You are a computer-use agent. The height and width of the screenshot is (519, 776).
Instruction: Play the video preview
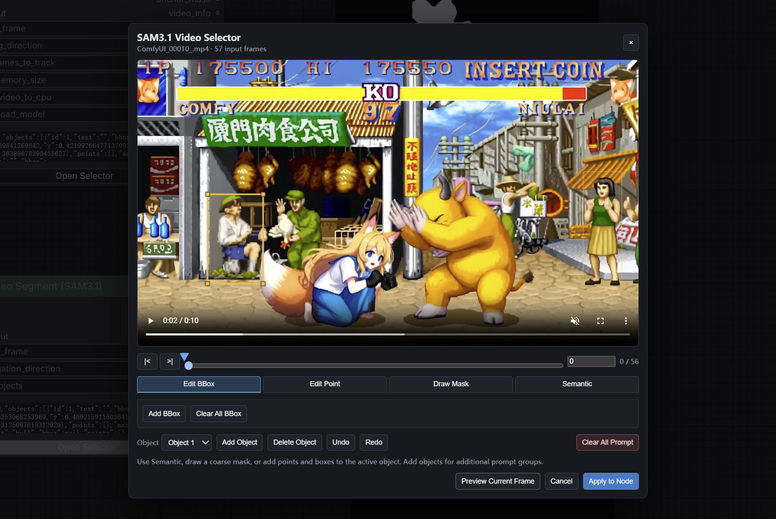click(x=151, y=321)
